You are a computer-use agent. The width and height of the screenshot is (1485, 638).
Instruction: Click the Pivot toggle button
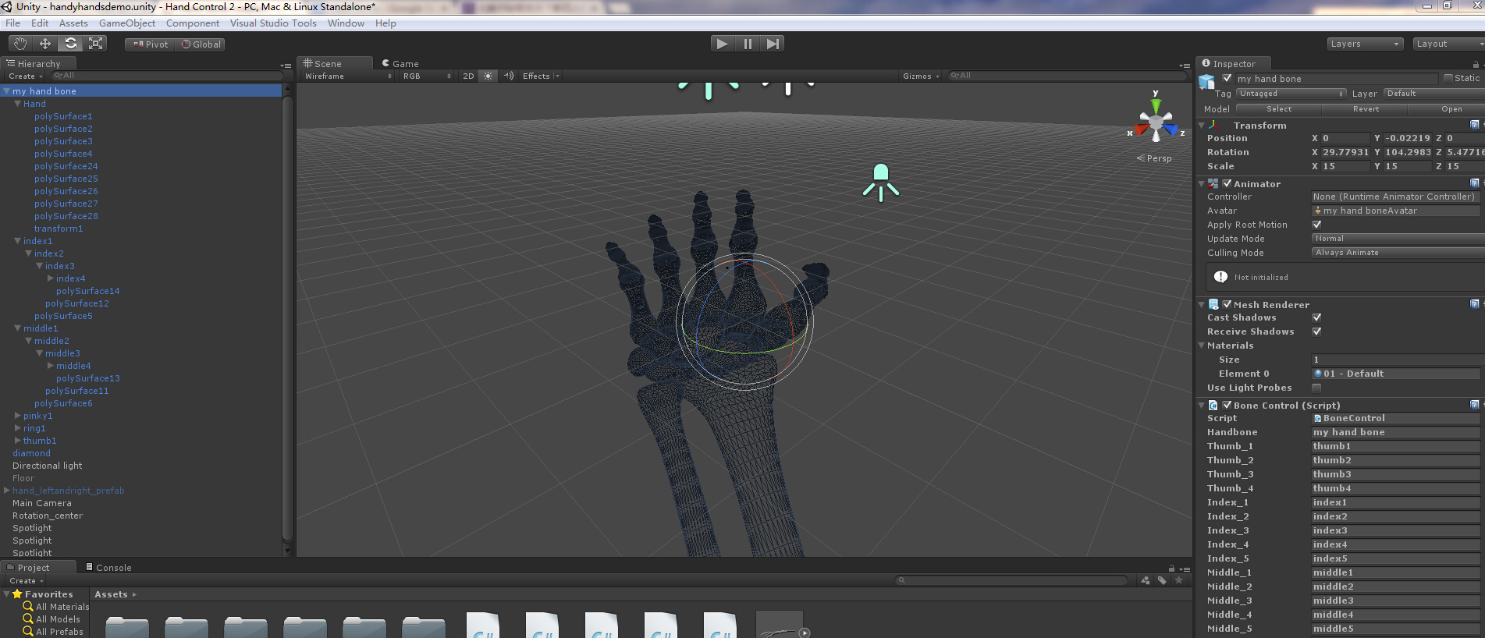pyautogui.click(x=151, y=44)
